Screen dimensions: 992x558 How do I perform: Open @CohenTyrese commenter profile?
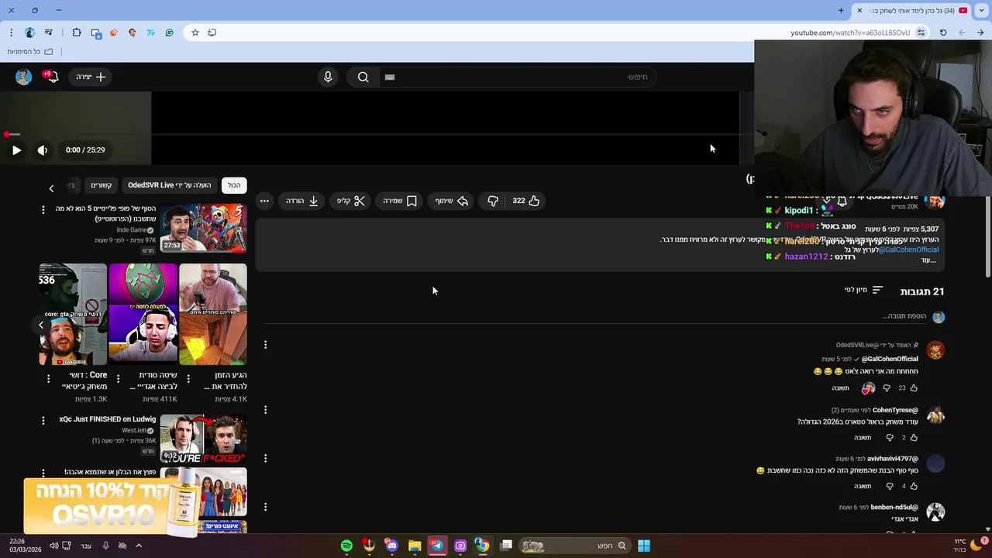pyautogui.click(x=895, y=410)
